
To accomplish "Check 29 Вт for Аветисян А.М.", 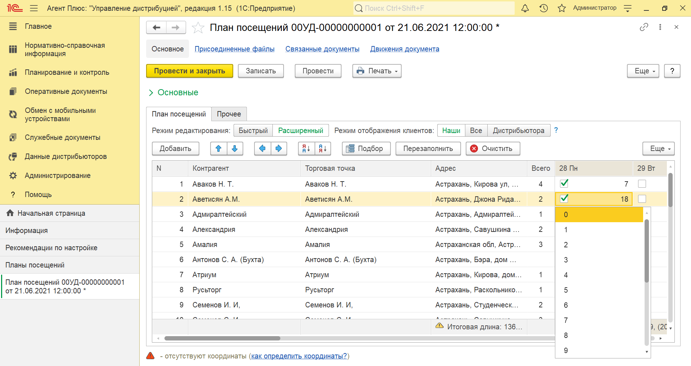I will point(642,199).
